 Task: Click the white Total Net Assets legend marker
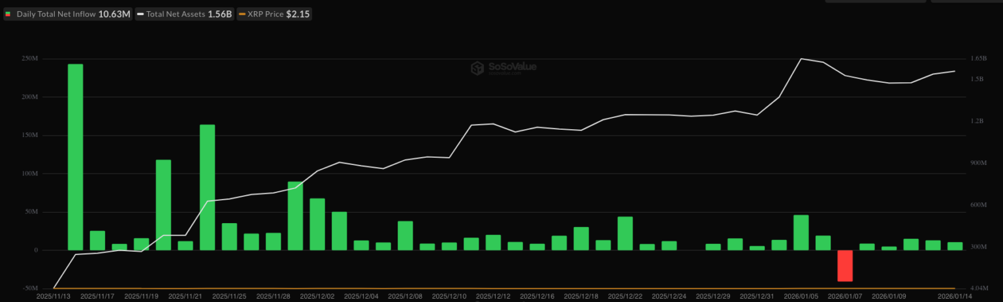pos(140,14)
